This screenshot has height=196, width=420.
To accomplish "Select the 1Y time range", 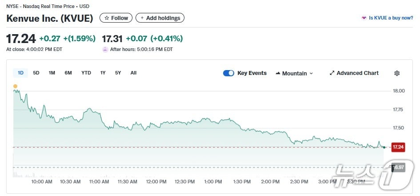I will click(103, 73).
